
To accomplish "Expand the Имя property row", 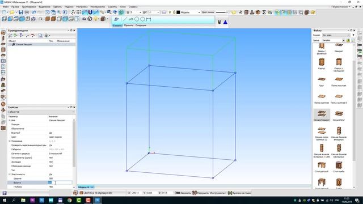I will pyautogui.click(x=10, y=121).
